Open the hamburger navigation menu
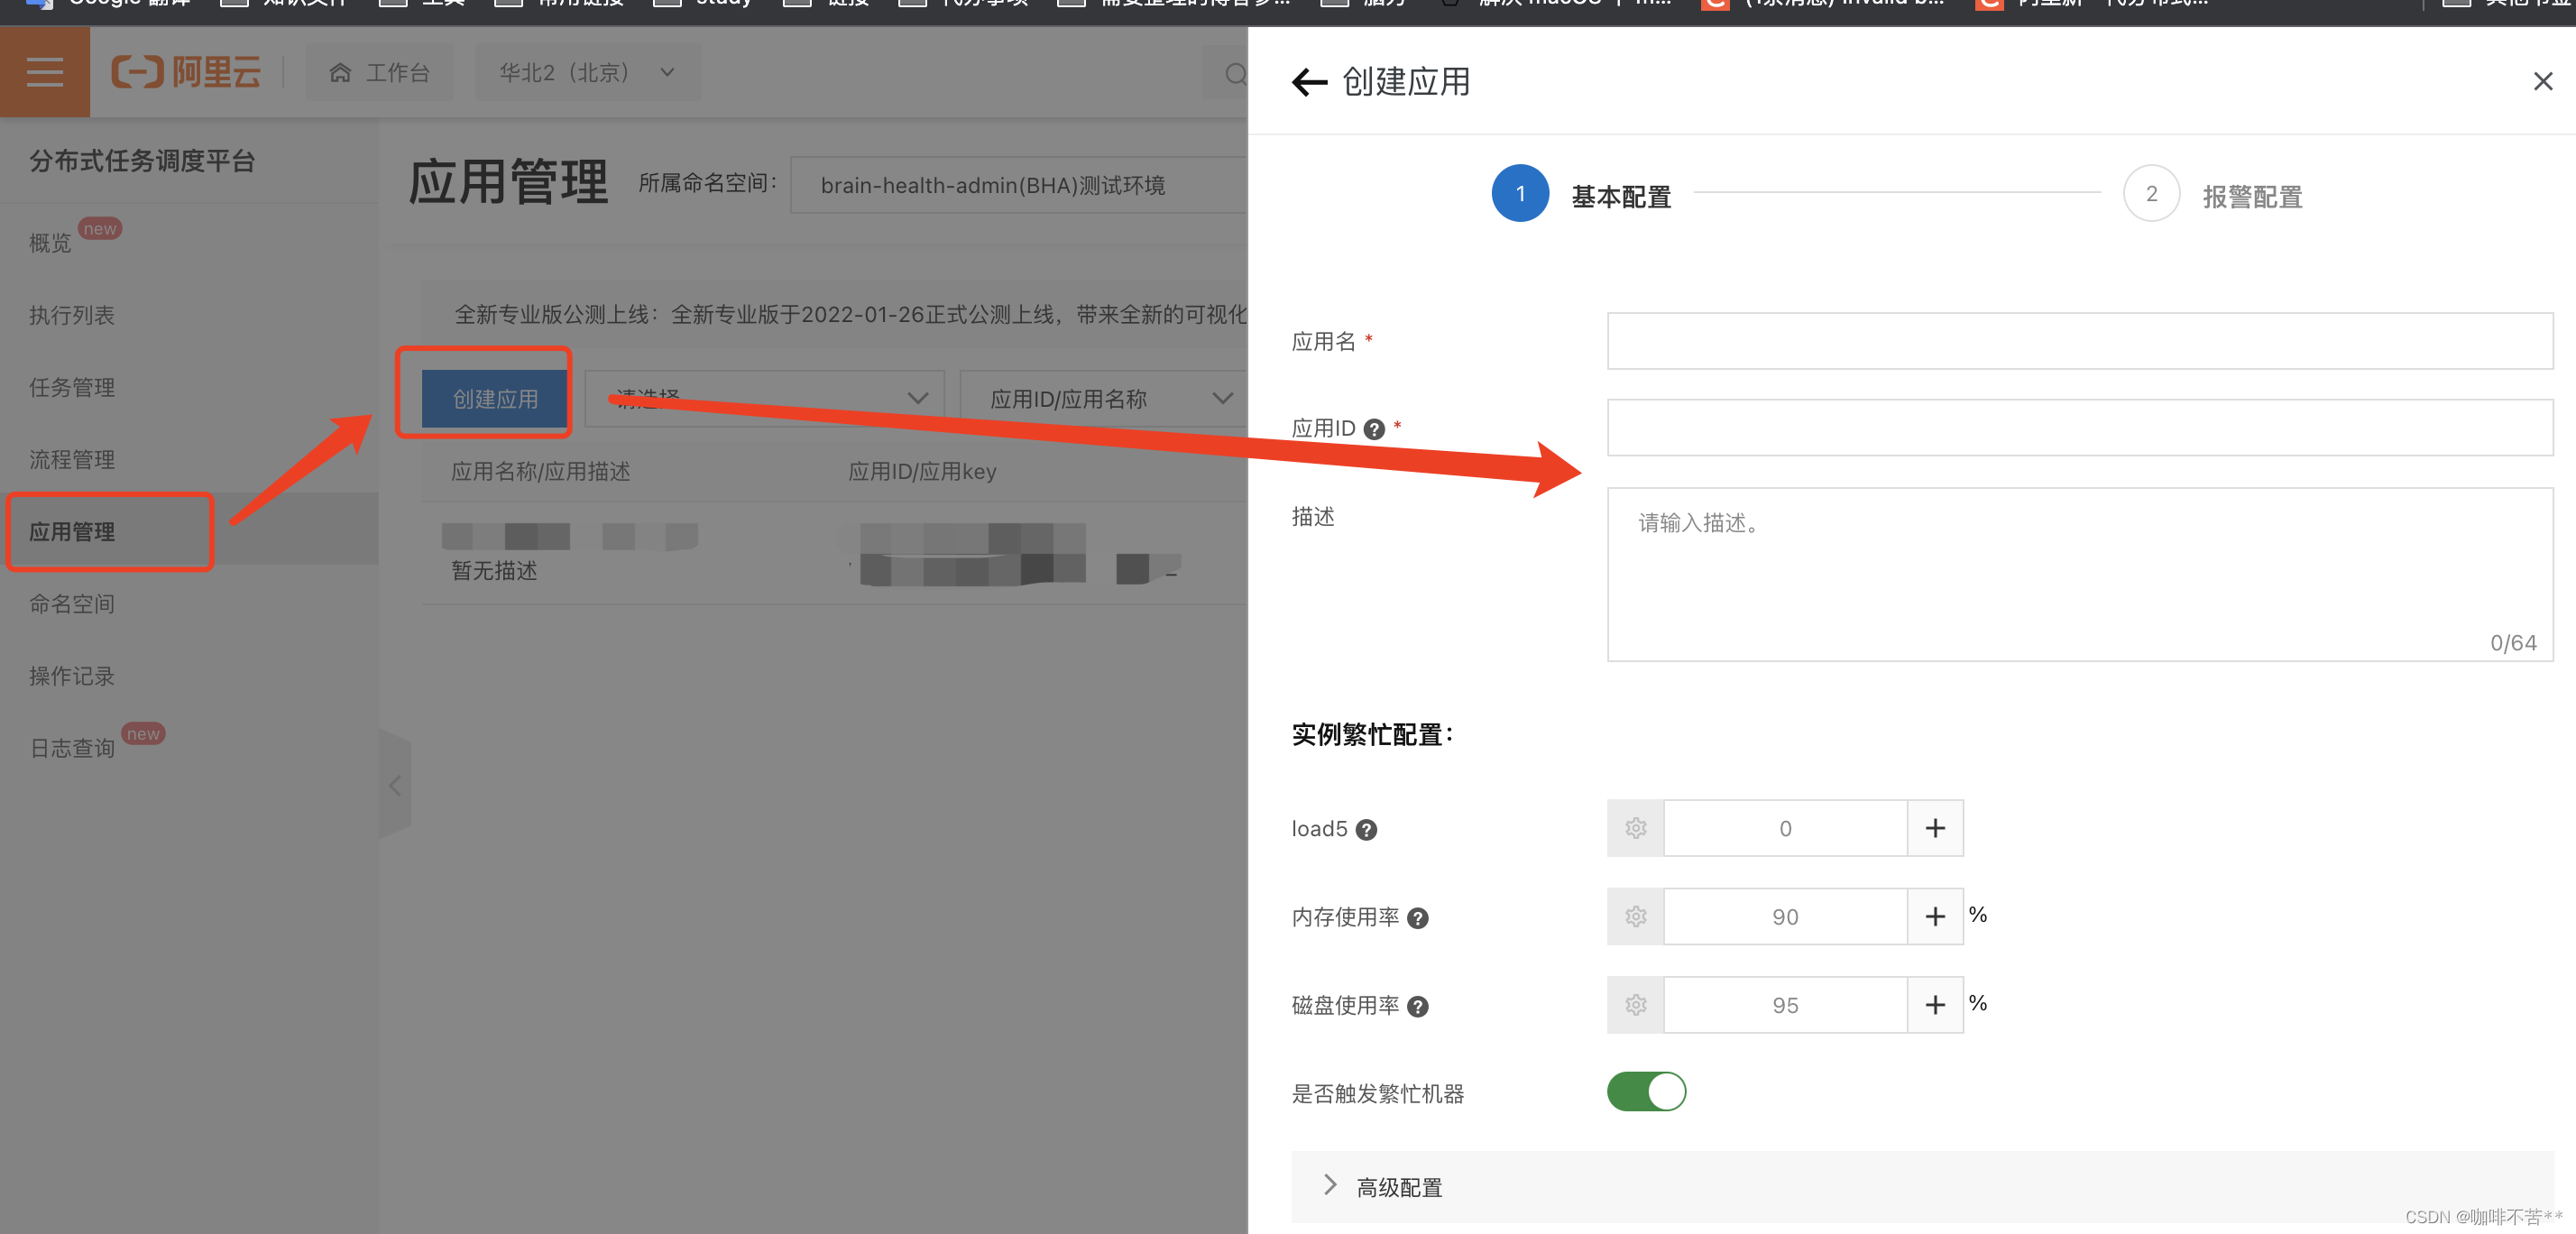 45,72
